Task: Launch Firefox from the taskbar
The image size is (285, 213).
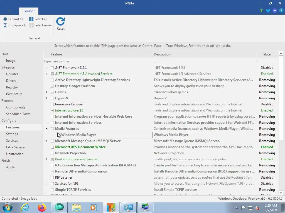Action: 42,207
